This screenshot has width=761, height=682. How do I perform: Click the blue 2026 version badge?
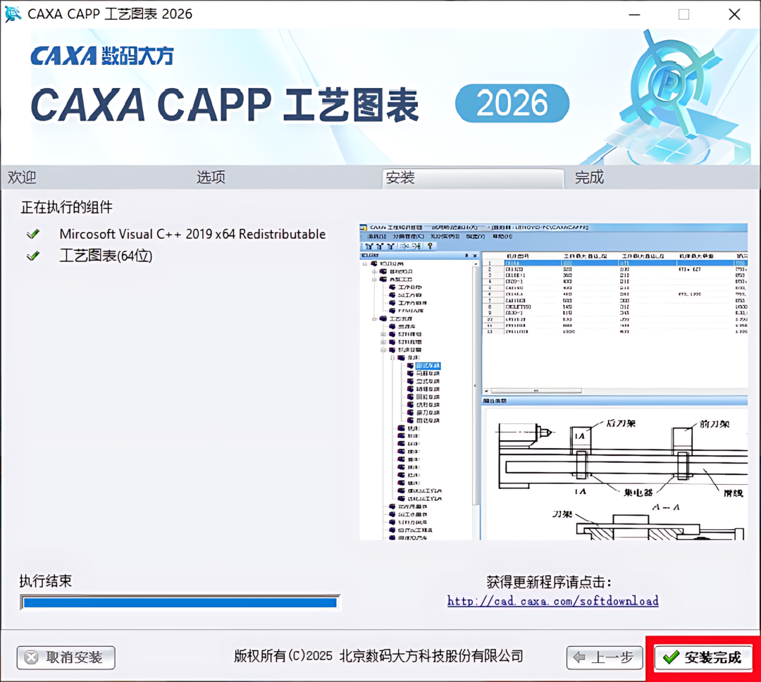pyautogui.click(x=512, y=103)
